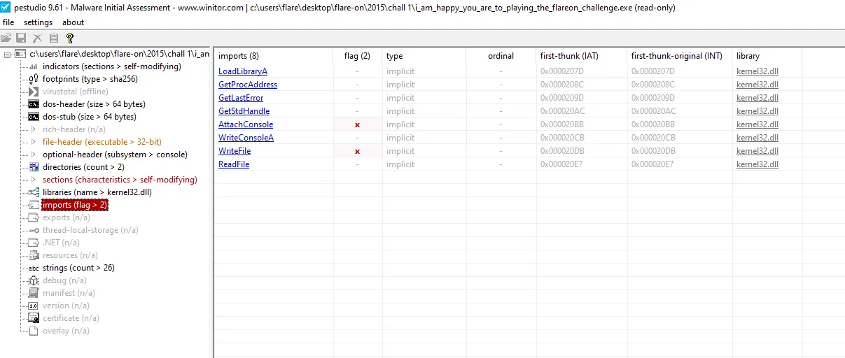The height and width of the screenshot is (358, 845).
Task: Expand the optional-header node arrow
Action: click(33, 155)
